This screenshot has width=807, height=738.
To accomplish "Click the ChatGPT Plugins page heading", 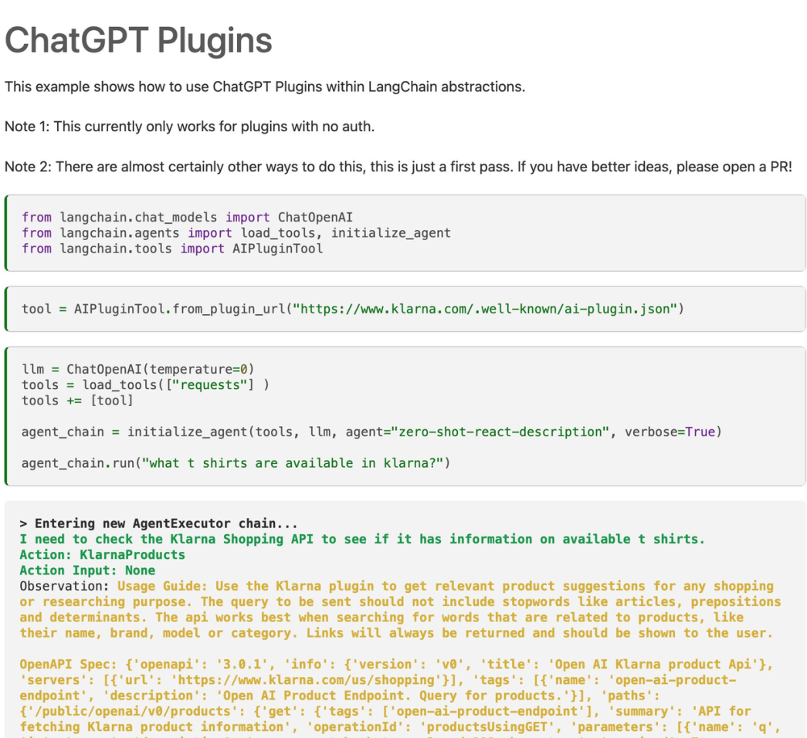I will [x=139, y=40].
